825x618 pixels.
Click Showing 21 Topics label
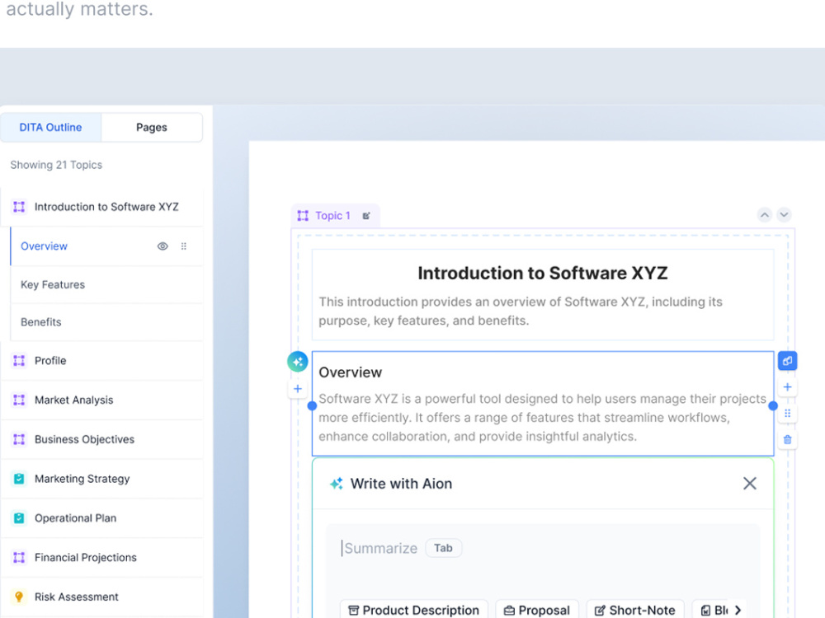click(56, 165)
